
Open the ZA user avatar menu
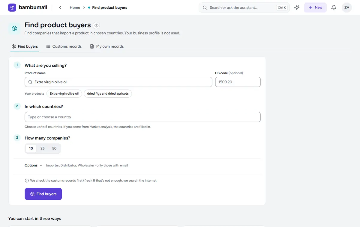[347, 7]
